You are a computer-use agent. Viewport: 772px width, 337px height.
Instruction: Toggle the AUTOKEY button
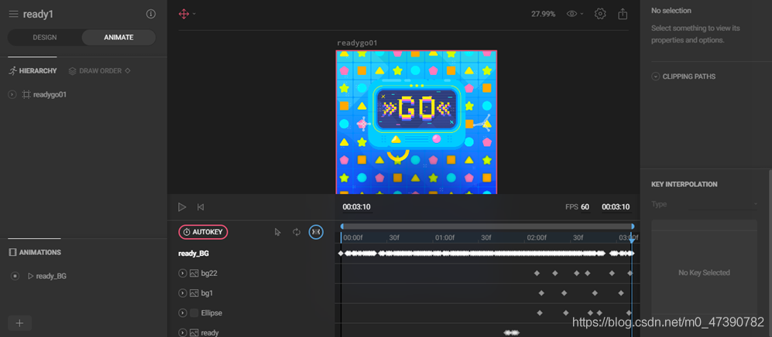pyautogui.click(x=203, y=232)
